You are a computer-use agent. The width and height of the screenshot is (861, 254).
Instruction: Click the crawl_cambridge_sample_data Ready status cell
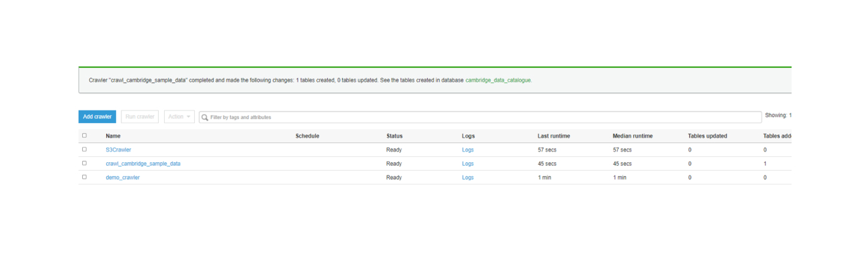pyautogui.click(x=394, y=164)
